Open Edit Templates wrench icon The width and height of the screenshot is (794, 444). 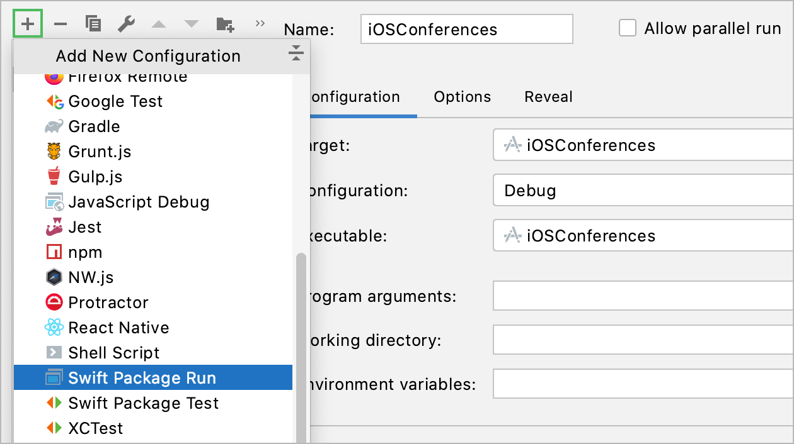coord(126,25)
